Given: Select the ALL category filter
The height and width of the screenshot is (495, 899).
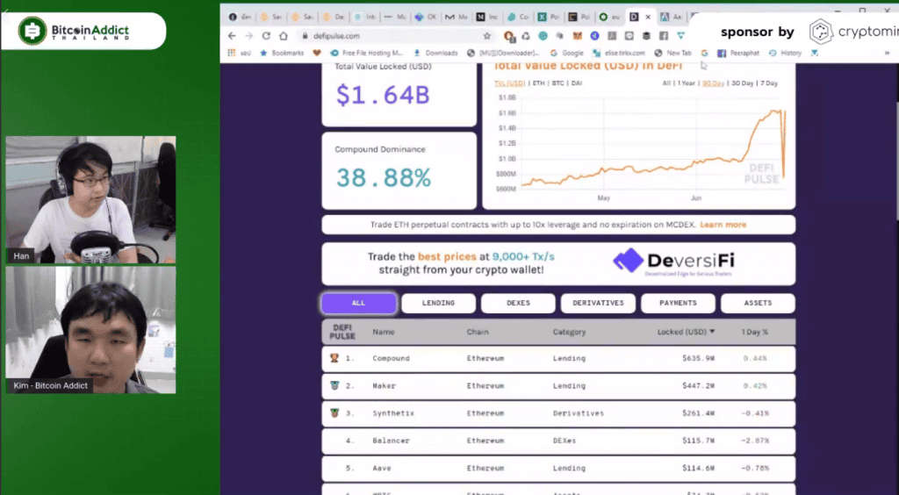Looking at the screenshot, I should 359,303.
